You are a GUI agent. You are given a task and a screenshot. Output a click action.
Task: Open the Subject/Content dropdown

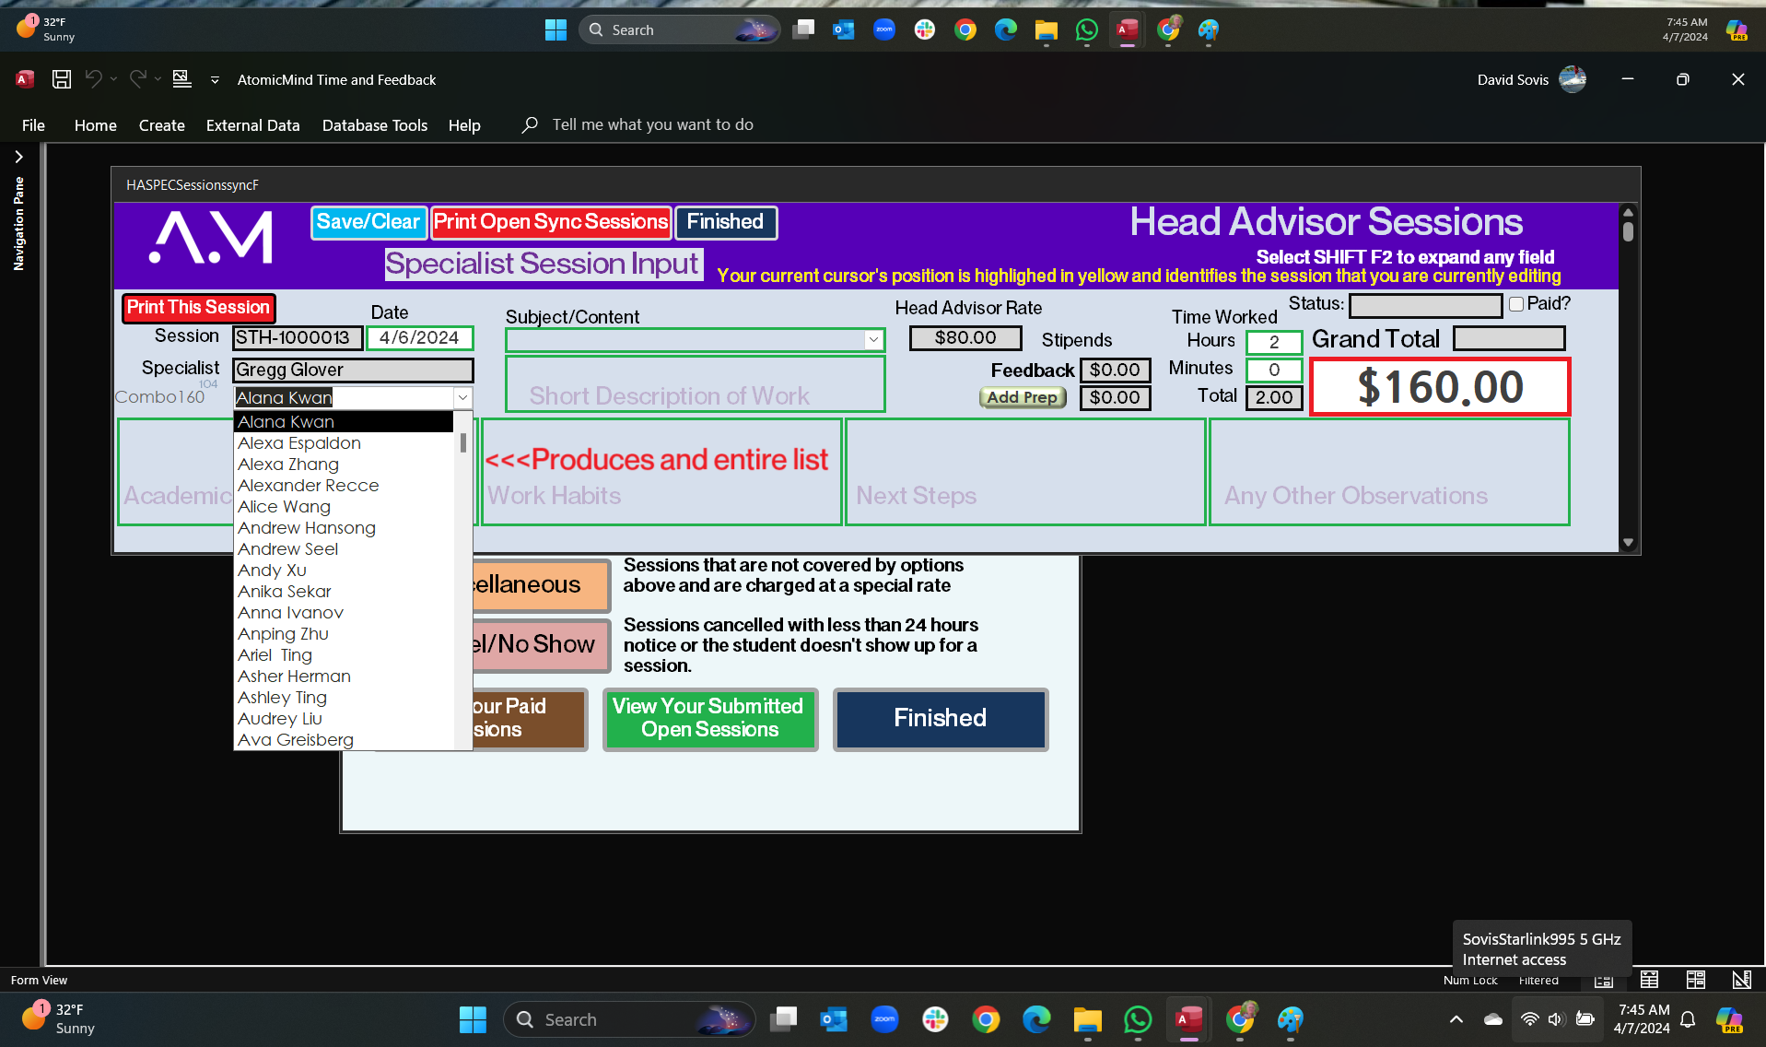pyautogui.click(x=872, y=340)
